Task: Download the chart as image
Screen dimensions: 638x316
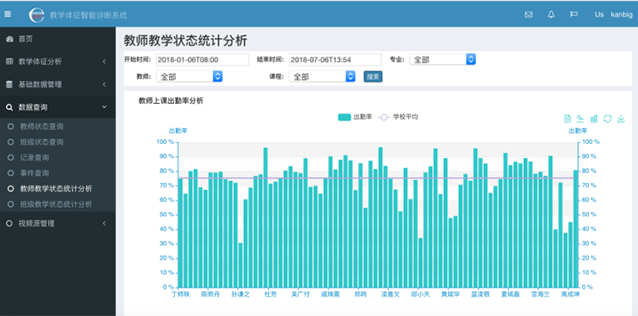Action: point(621,119)
